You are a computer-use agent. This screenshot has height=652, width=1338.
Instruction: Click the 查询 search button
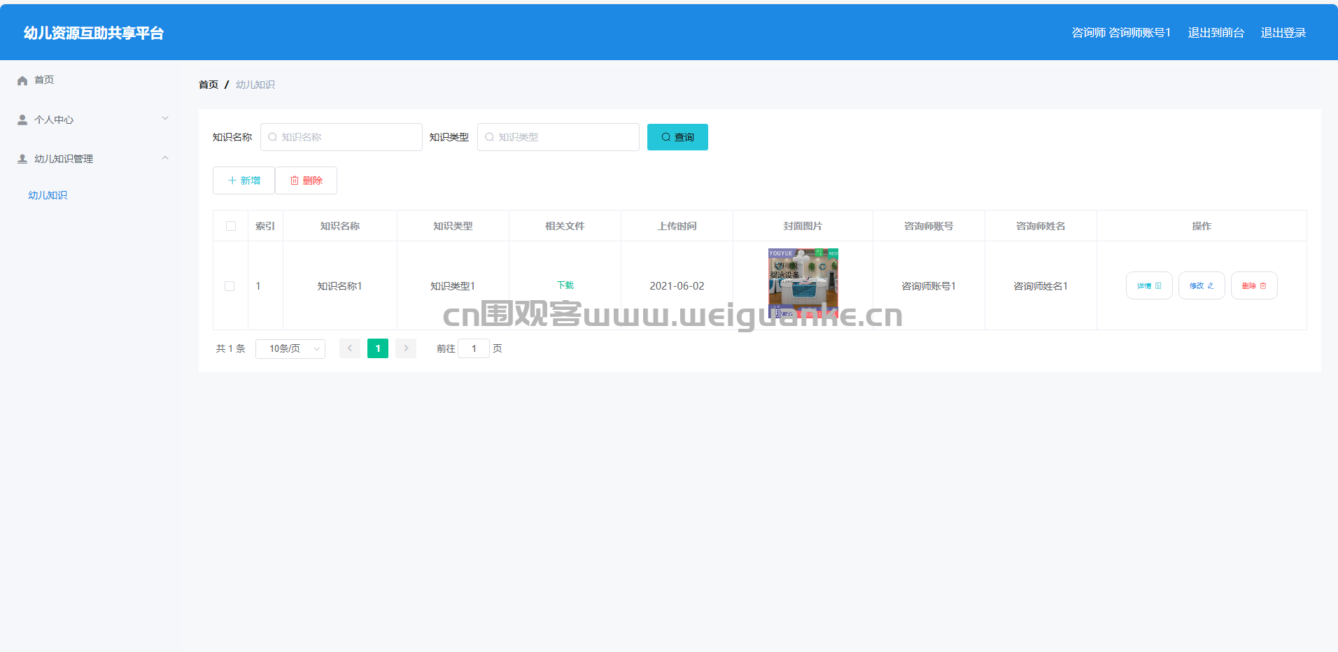coord(677,137)
